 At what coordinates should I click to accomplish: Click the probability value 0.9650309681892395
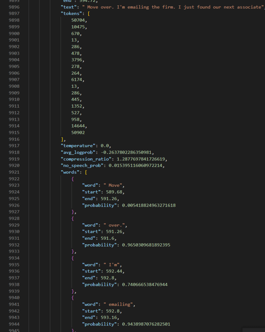click(146, 245)
